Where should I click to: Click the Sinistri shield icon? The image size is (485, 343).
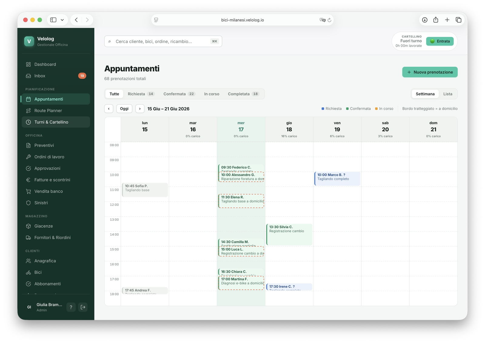[28, 203]
